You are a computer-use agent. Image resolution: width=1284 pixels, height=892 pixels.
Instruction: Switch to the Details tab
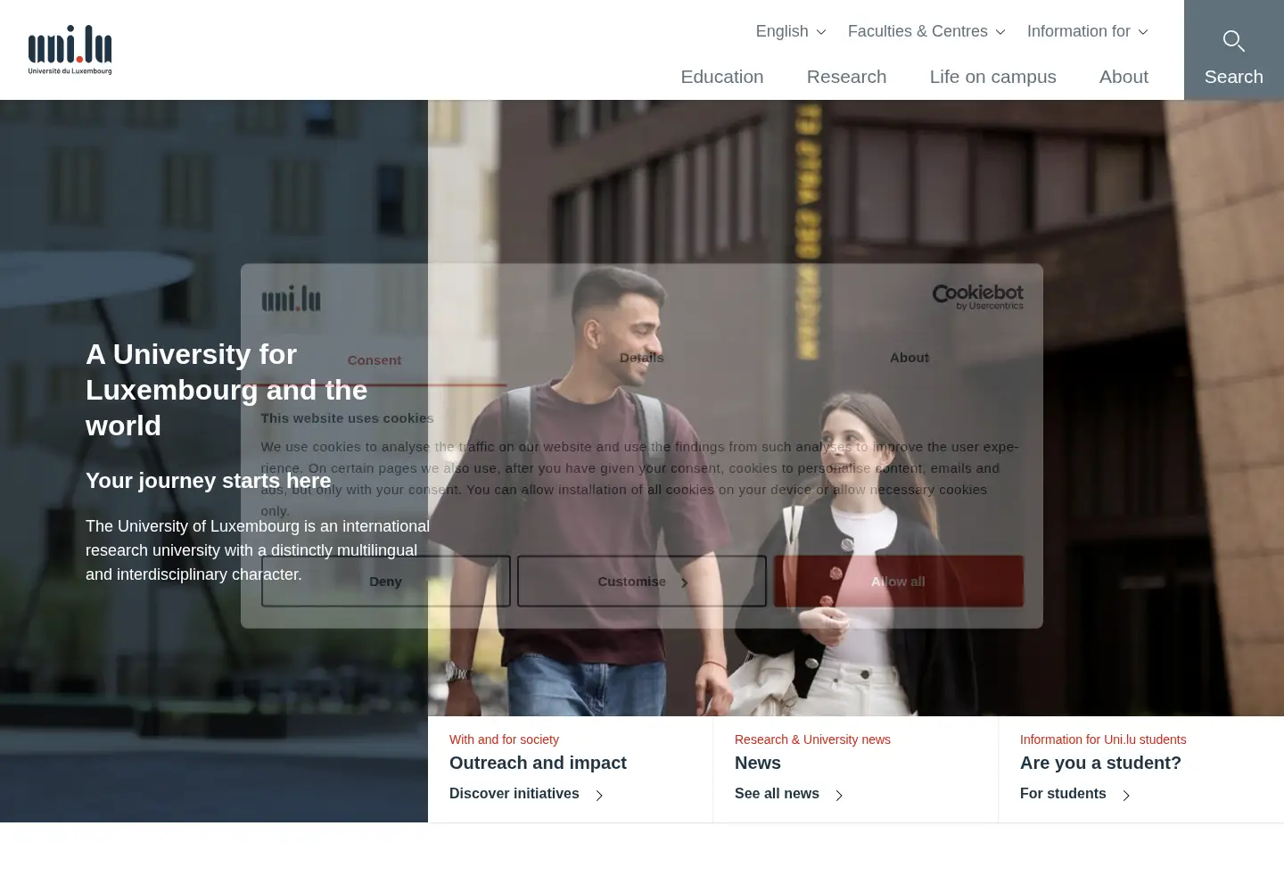click(642, 358)
